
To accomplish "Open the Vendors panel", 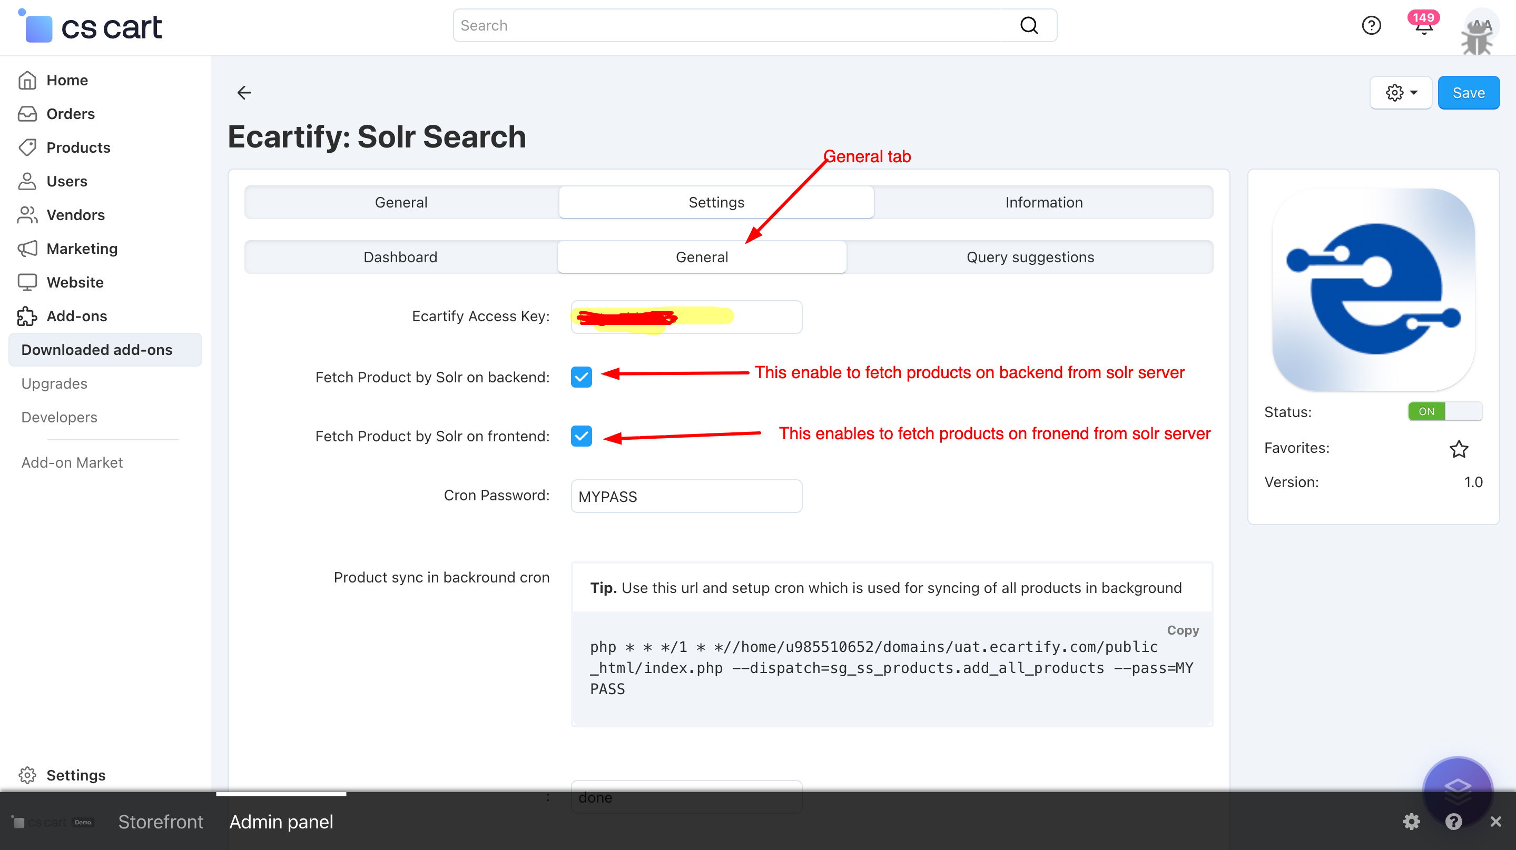I will pyautogui.click(x=75, y=215).
